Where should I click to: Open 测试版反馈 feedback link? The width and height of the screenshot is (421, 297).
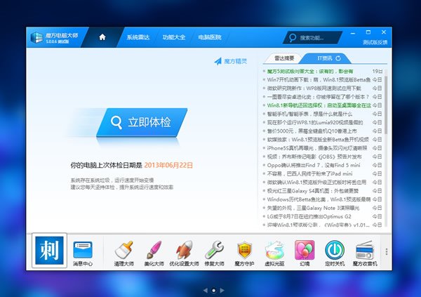click(375, 42)
